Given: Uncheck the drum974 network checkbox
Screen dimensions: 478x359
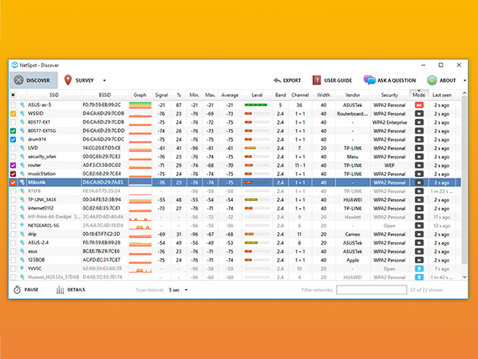Looking at the screenshot, I should click(13, 140).
